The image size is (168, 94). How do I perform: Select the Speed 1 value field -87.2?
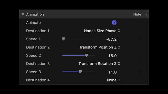(x=111, y=39)
